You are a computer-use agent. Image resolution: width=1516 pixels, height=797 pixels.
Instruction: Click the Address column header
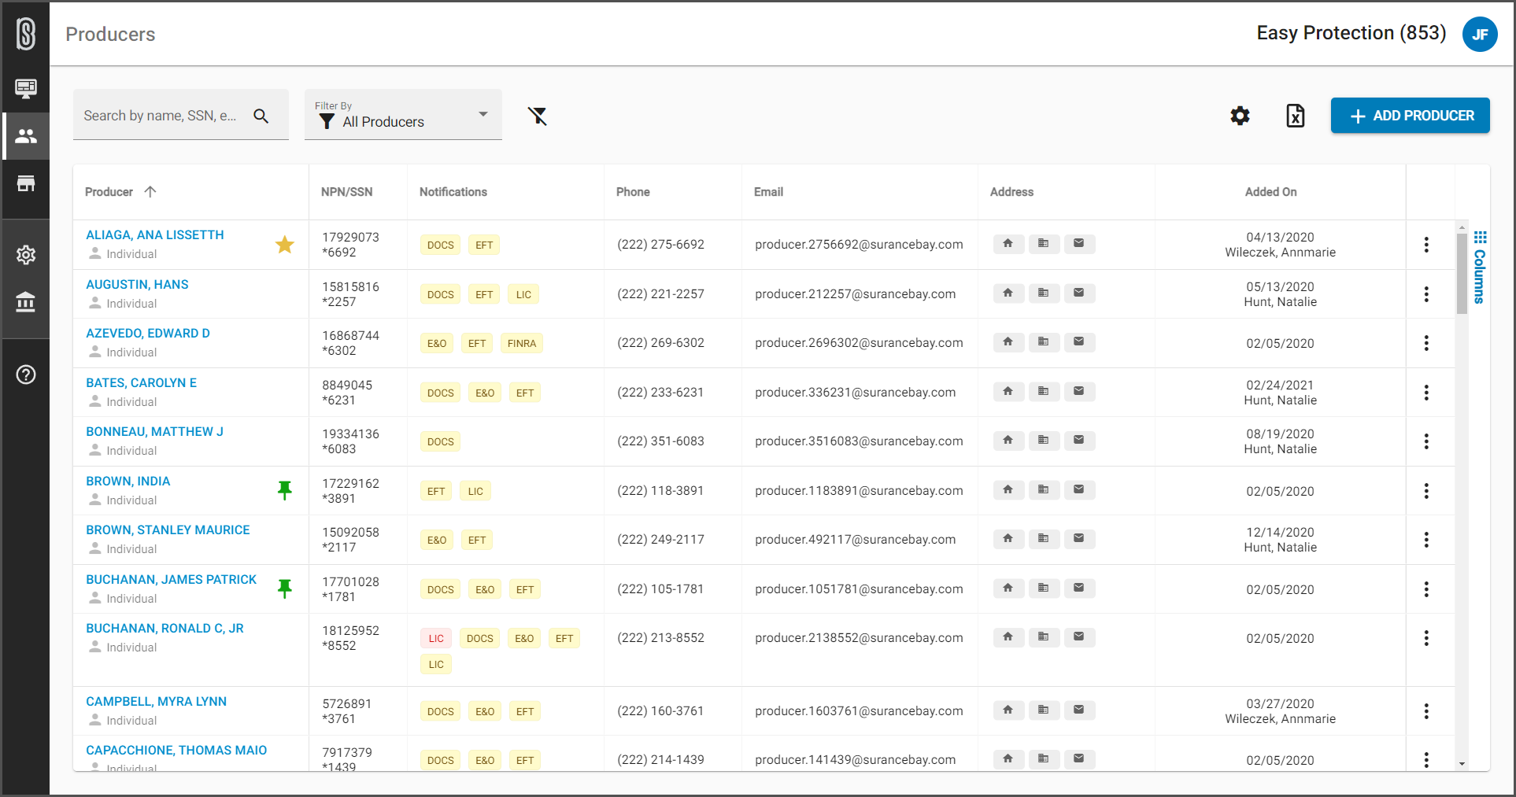click(1011, 192)
